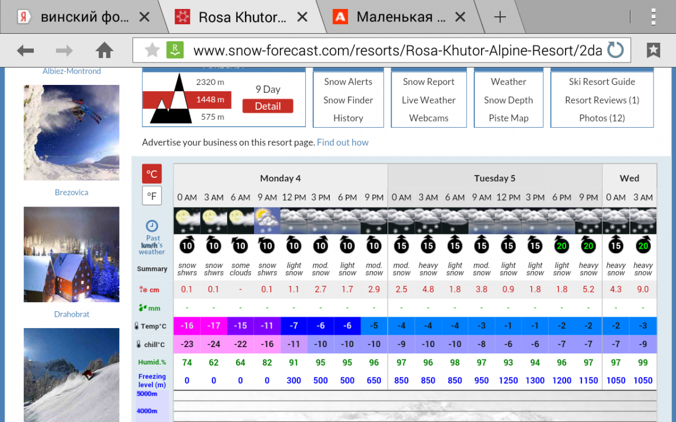Open the Weather link

tap(509, 82)
